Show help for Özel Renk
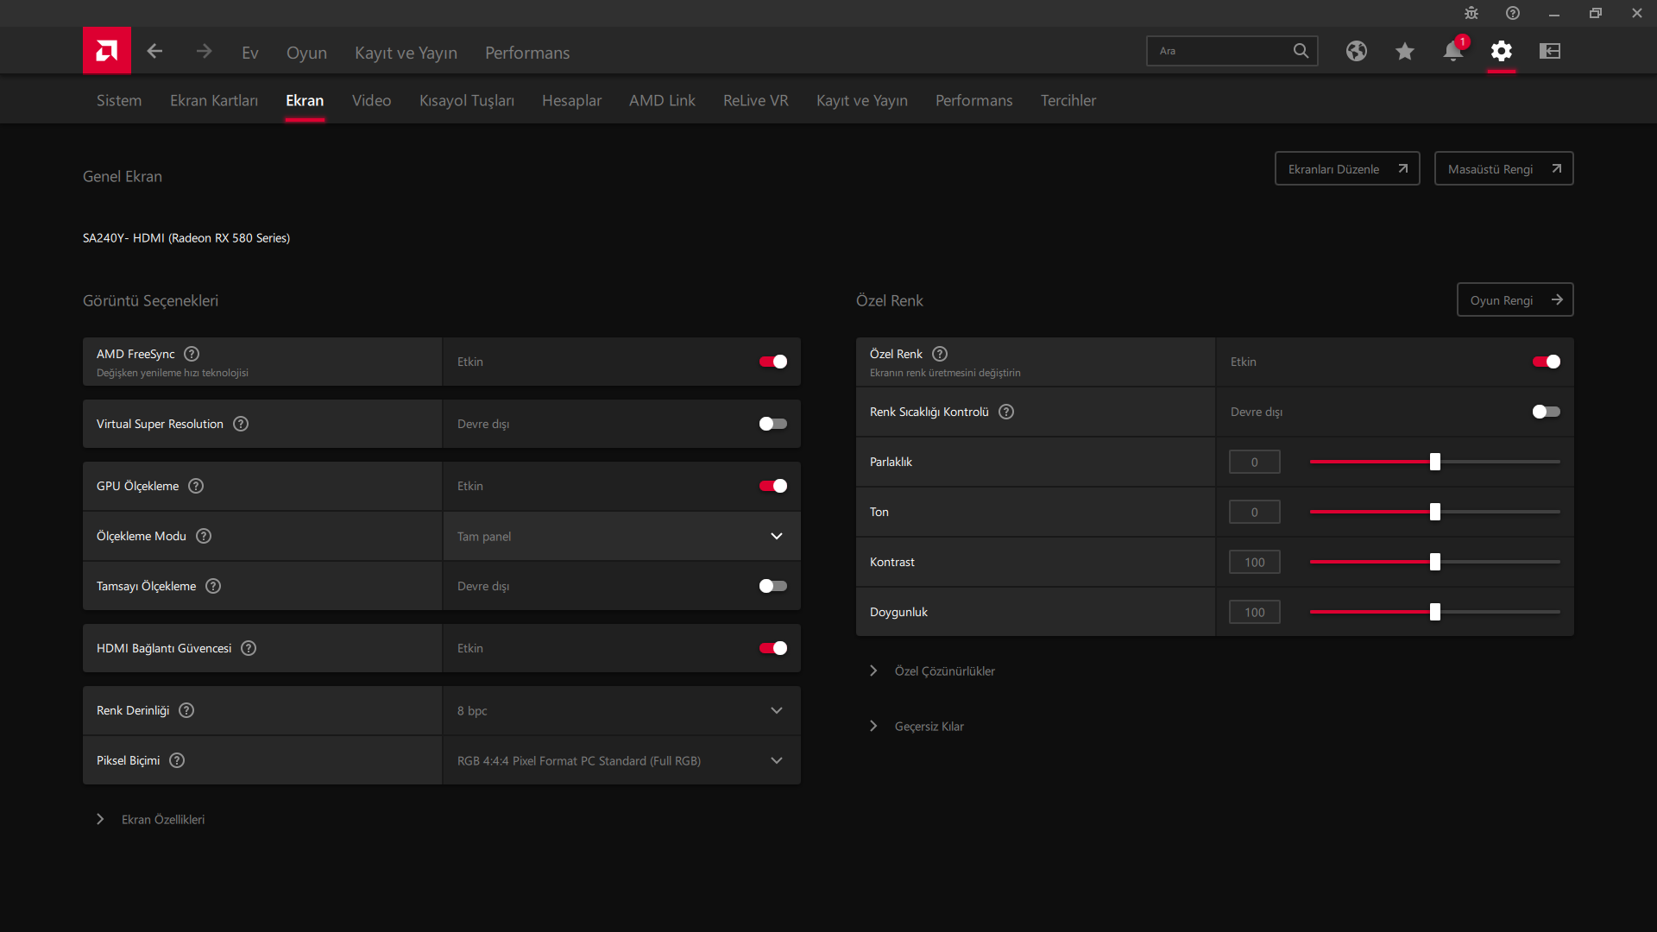Screen dimensions: 1657x932 coord(940,354)
